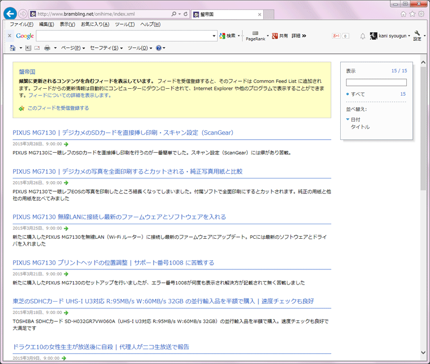430x364 pixels.
Task: Click the browser Back arrow button
Action: [10, 13]
